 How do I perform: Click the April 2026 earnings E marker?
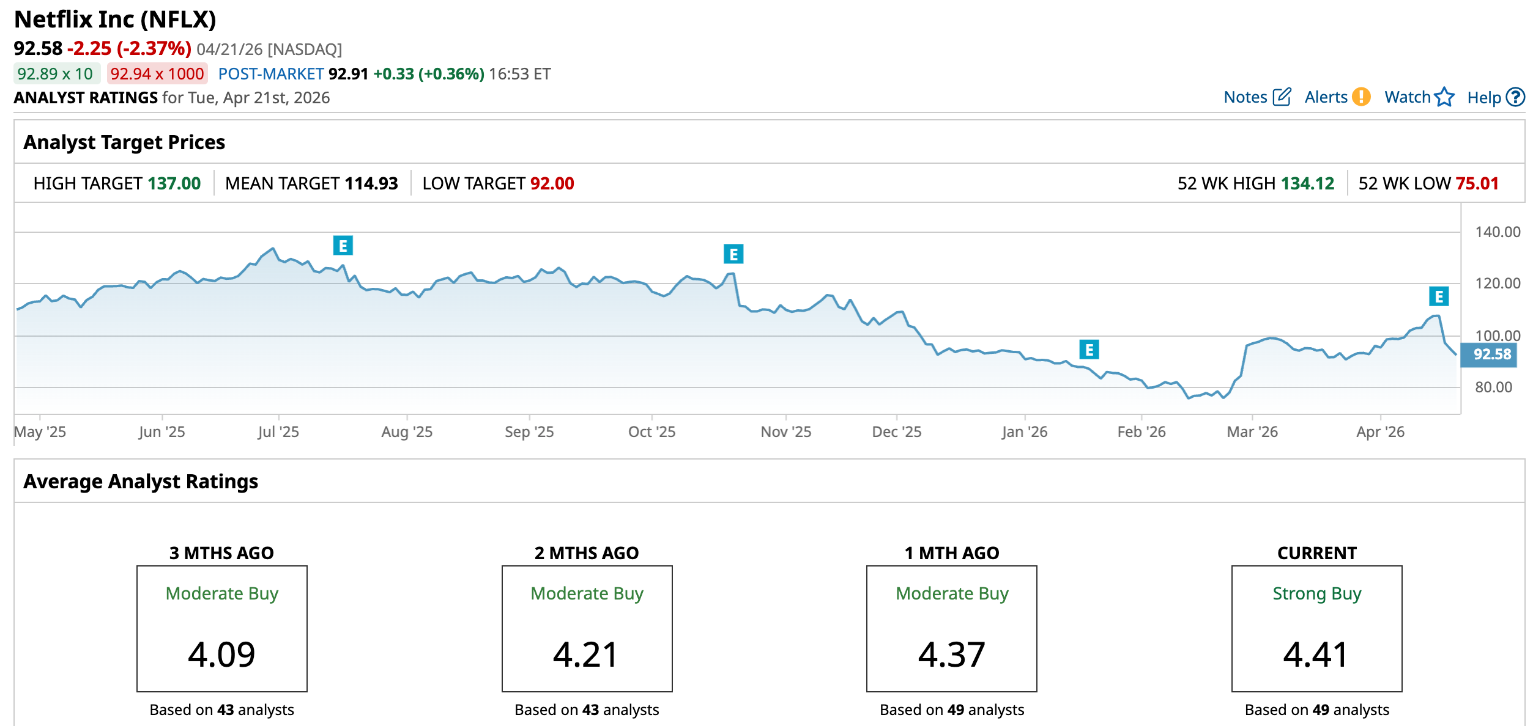[x=1438, y=296]
